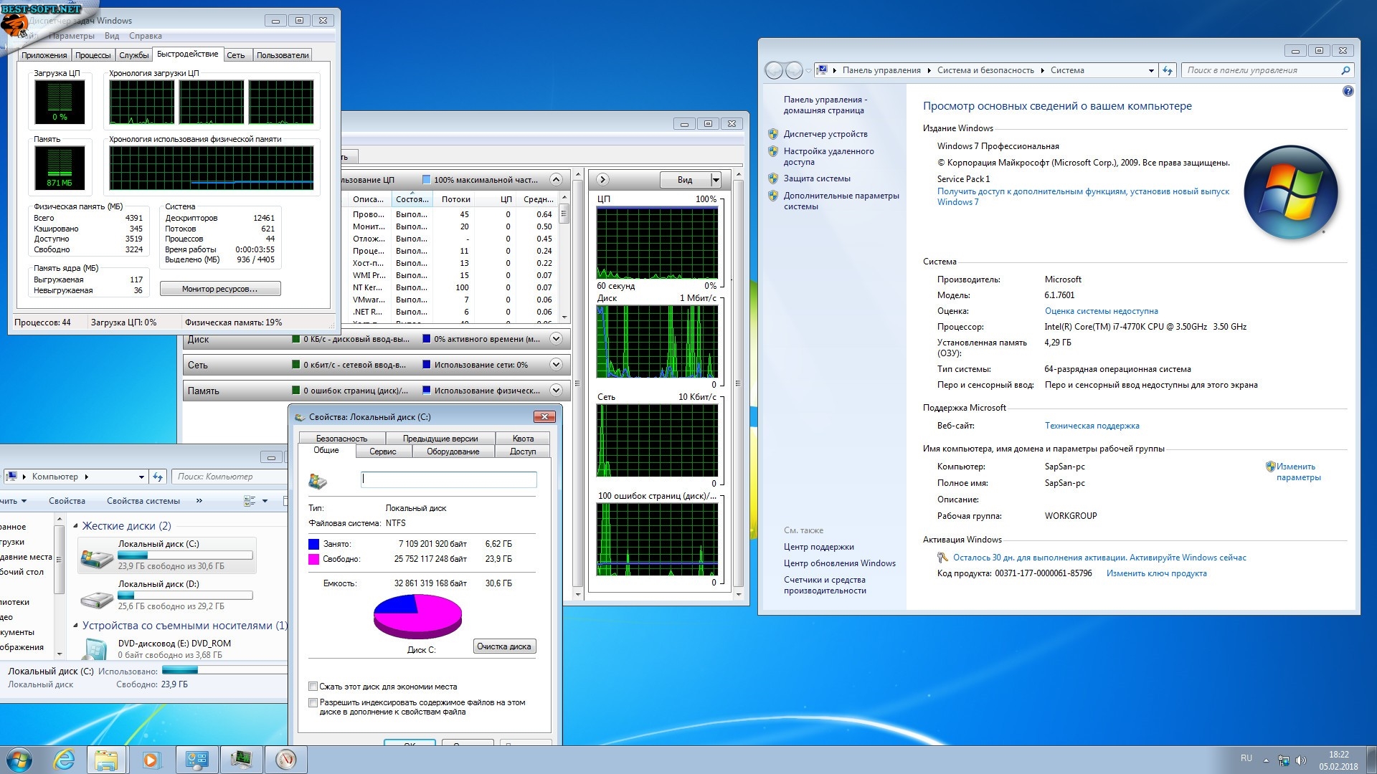Click the Windows Media Player taskbar icon
The width and height of the screenshot is (1377, 774).
[151, 760]
